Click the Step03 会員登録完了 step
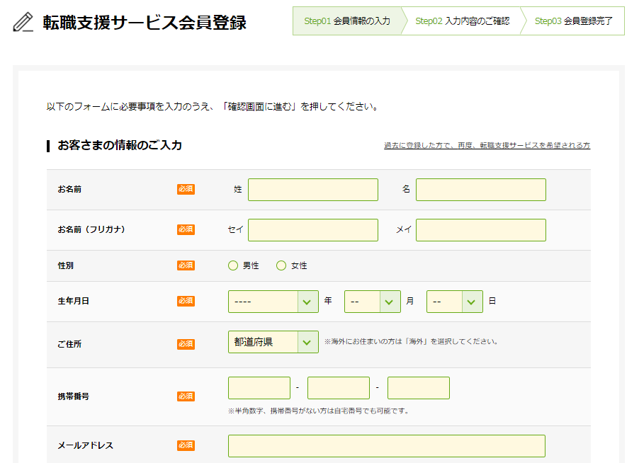 (573, 21)
